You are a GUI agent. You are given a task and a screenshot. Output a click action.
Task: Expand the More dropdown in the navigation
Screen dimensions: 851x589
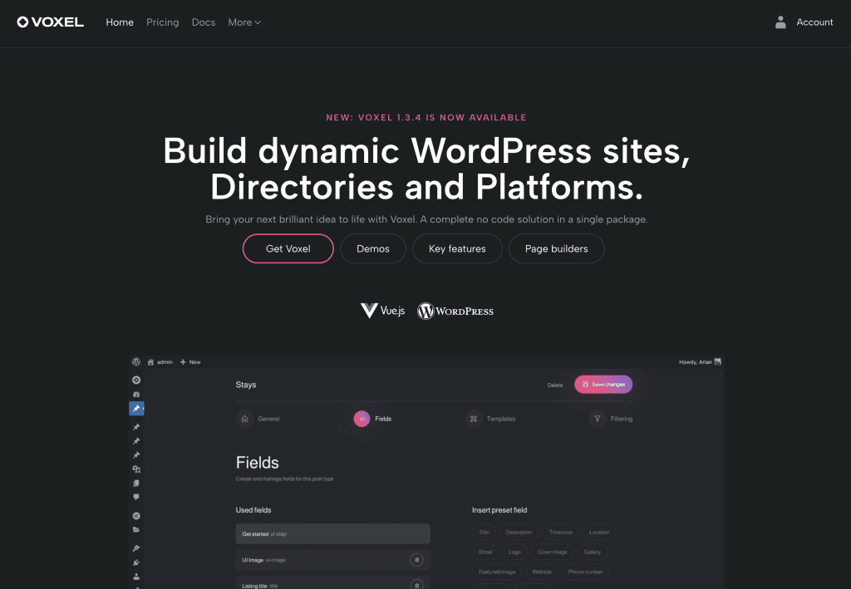coord(244,22)
